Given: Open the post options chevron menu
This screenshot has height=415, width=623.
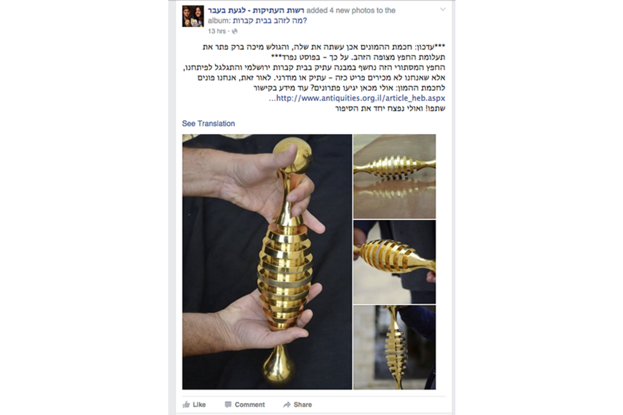Looking at the screenshot, I should 442,10.
